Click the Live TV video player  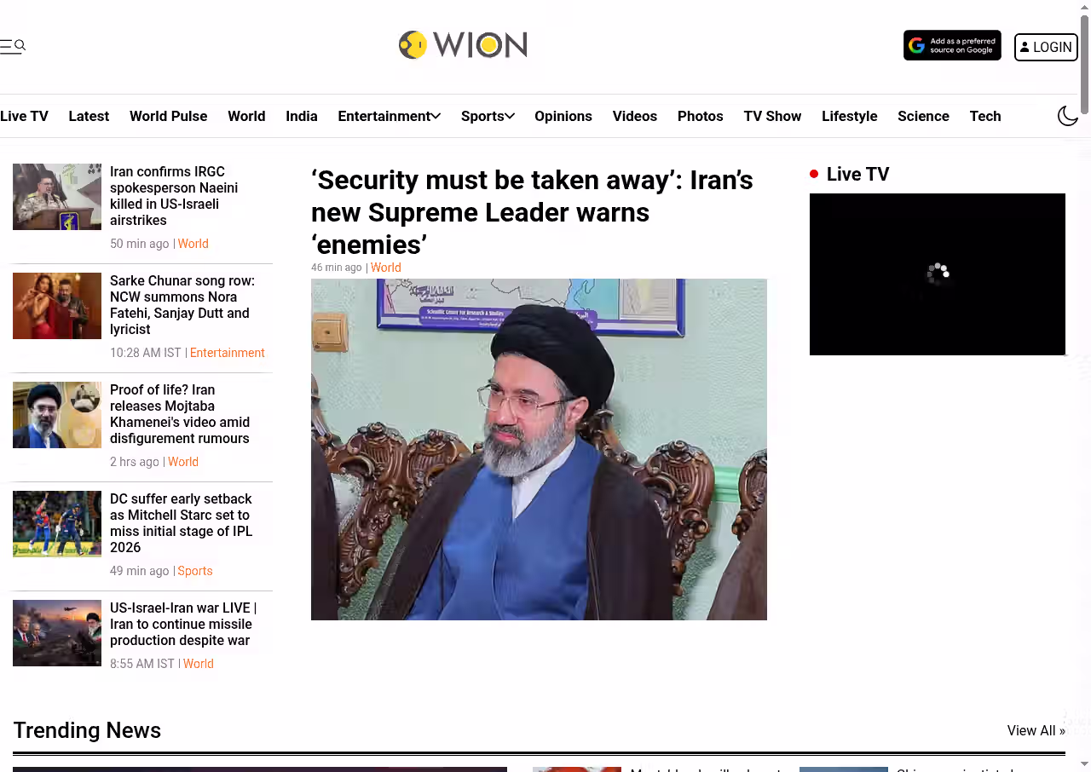tap(938, 274)
